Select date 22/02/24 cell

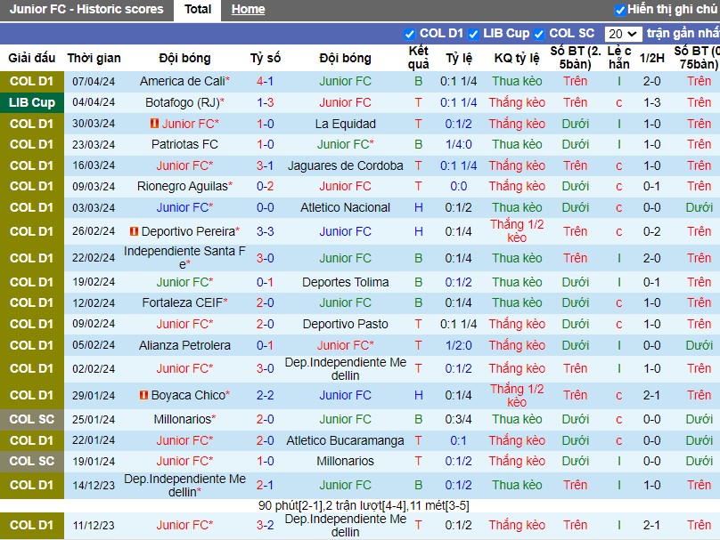(x=94, y=258)
